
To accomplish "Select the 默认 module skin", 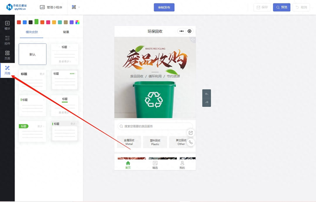I will coord(33,54).
